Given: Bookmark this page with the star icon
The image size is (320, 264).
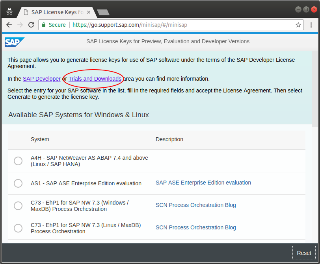Looking at the screenshot, I should 298,25.
